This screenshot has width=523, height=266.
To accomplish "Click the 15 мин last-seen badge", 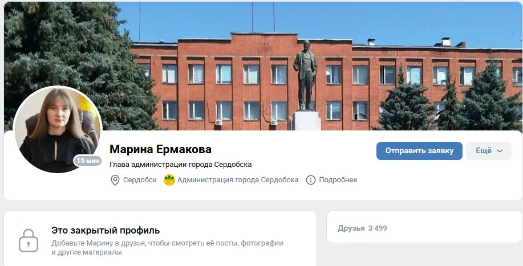I will coord(88,161).
